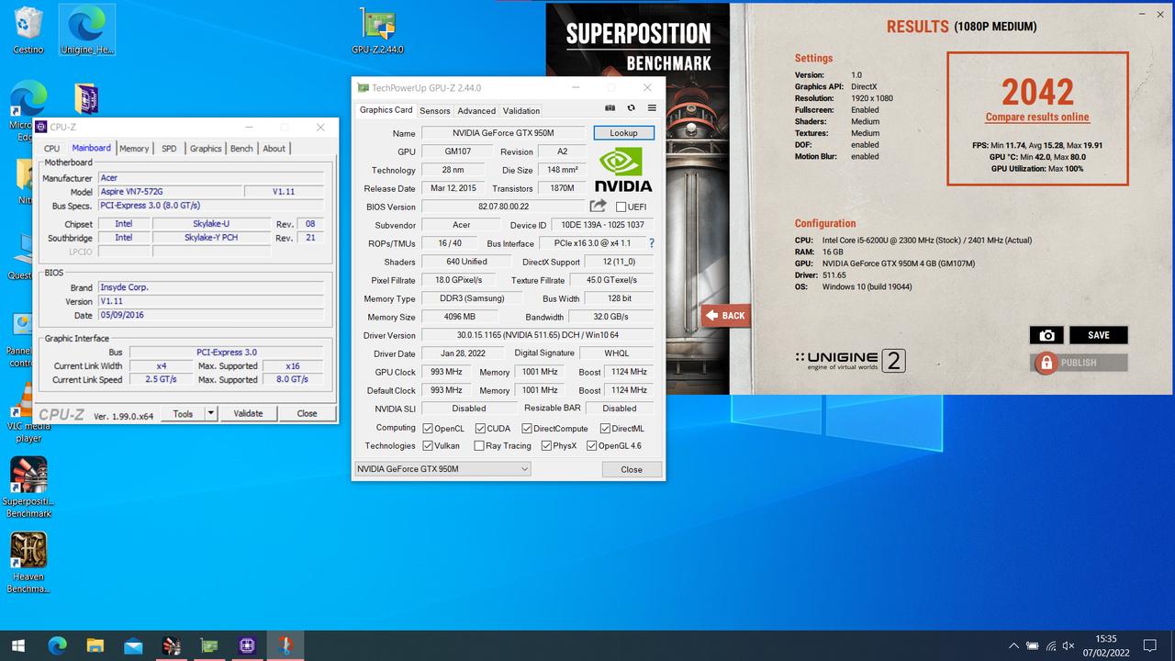Image resolution: width=1175 pixels, height=661 pixels.
Task: Switch to GPU-Z in the taskbar
Action: (209, 645)
